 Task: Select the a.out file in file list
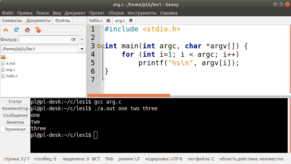(x=10, y=63)
